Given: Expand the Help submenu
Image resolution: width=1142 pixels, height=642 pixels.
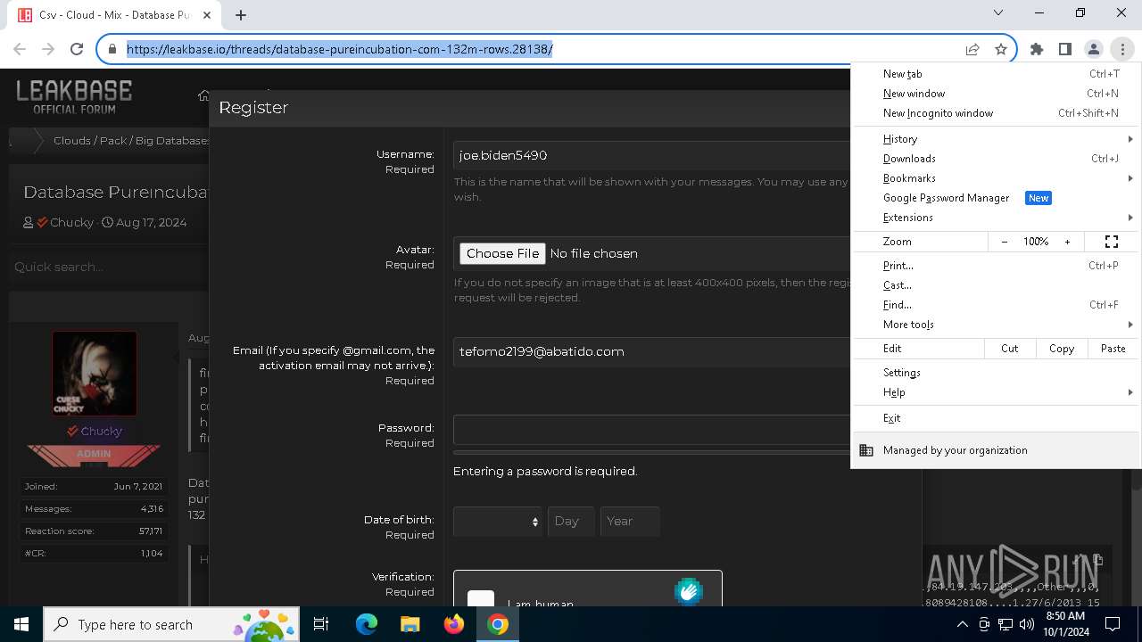Looking at the screenshot, I should pyautogui.click(x=996, y=392).
